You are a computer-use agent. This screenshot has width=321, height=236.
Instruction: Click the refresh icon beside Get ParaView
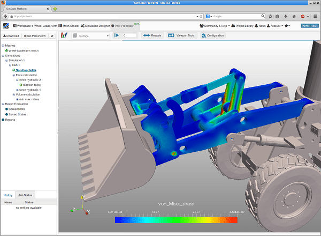coord(52,36)
